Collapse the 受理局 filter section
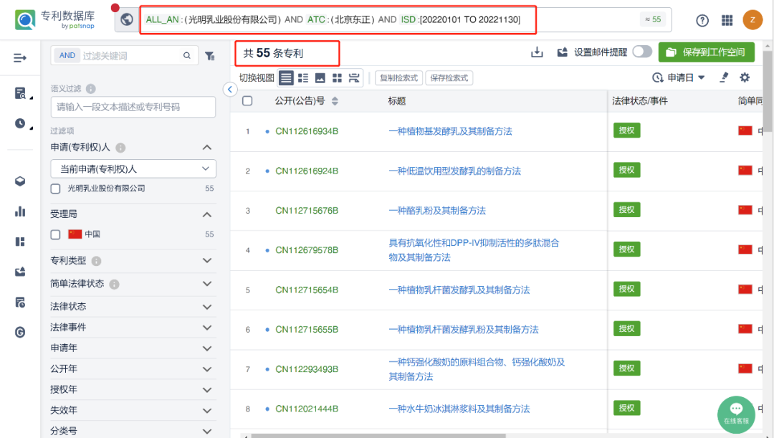Viewport: 774px width, 438px height. click(207, 214)
